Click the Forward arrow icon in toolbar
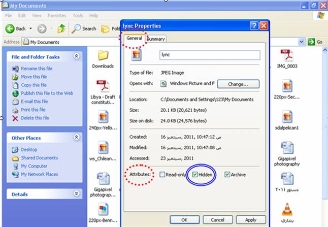 [x=42, y=28]
